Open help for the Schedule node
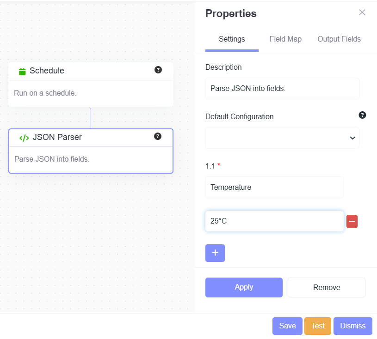The height and width of the screenshot is (339, 377). pos(158,70)
